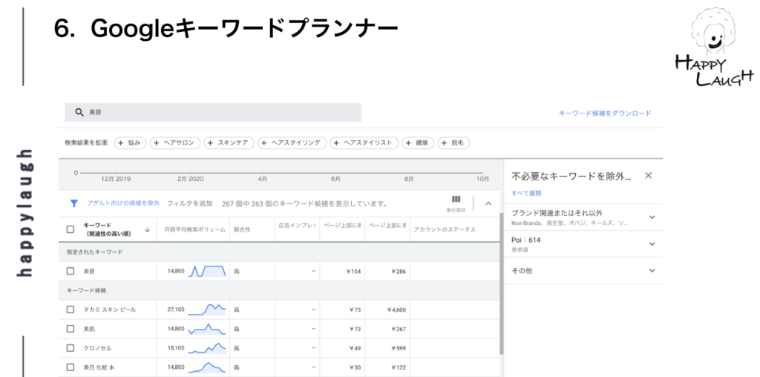760x377 pixels.
Task: Expand the Poi：614 section
Action: coord(652,243)
